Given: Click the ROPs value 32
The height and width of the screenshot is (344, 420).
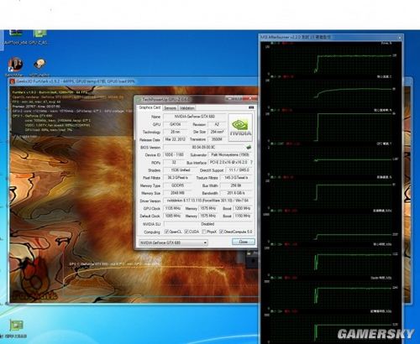Looking at the screenshot, I should click(x=174, y=162).
